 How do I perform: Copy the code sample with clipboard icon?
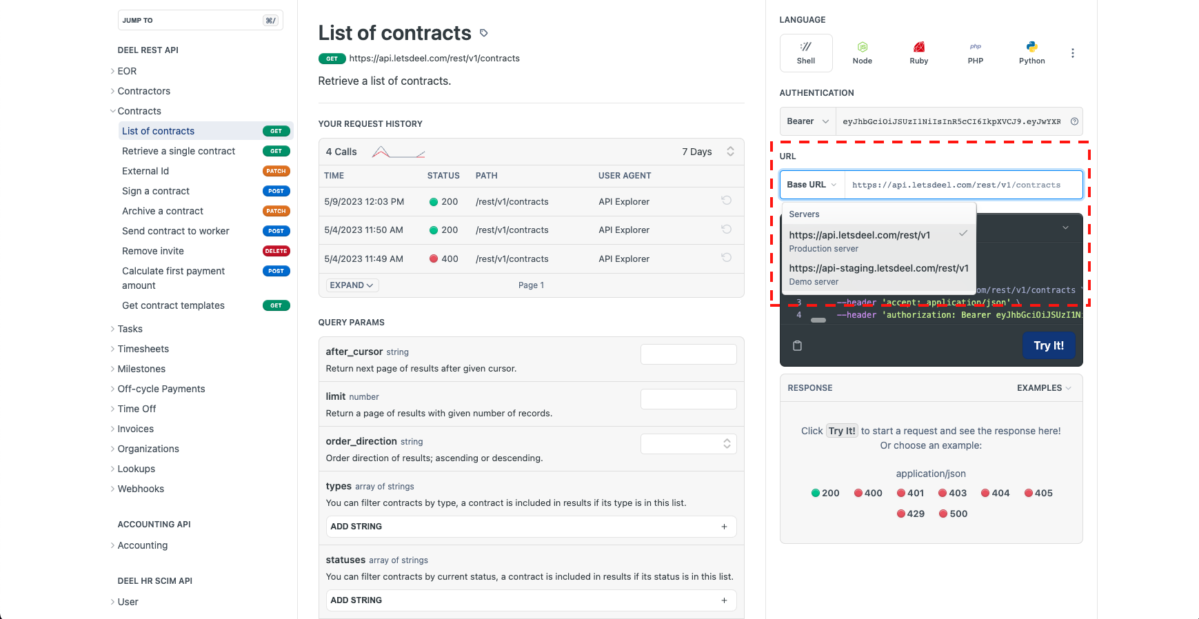[797, 345]
